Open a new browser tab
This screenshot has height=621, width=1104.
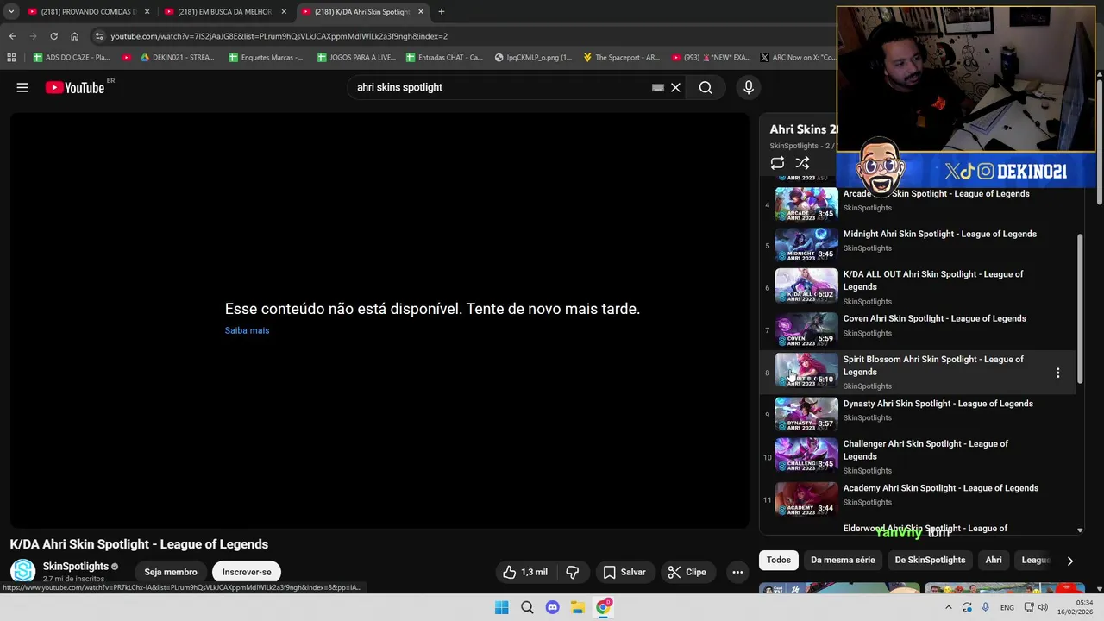click(x=441, y=11)
